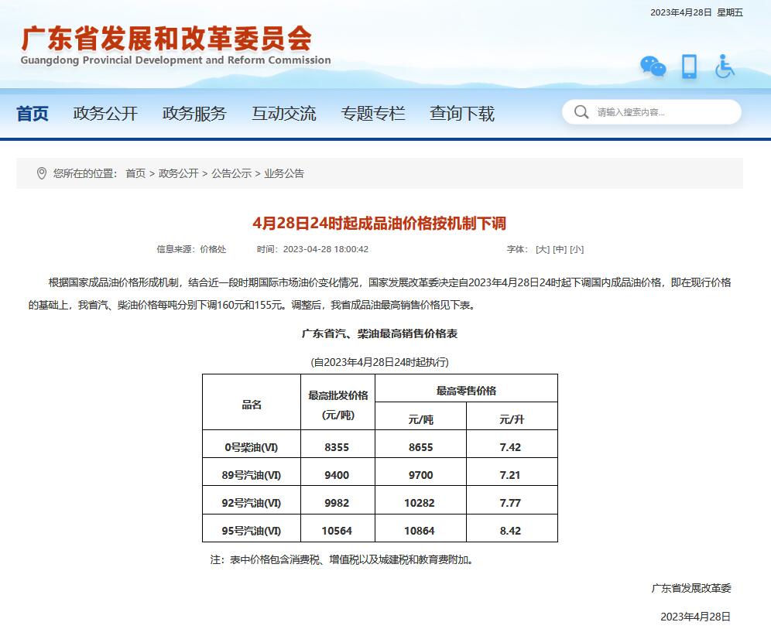Click per-liter price 7.21
Viewport: 771px width, 629px height.
[x=510, y=475]
